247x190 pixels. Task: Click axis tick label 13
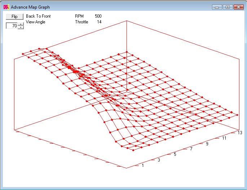tap(240, 132)
